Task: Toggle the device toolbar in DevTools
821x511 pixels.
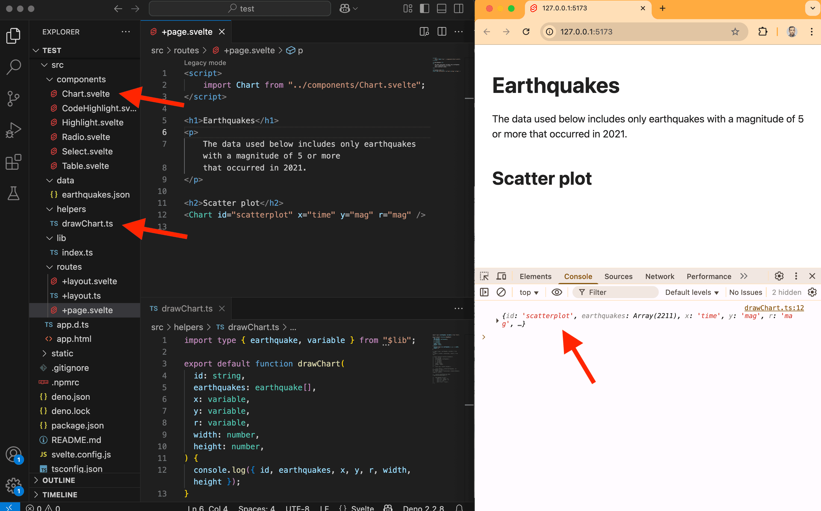Action: point(501,276)
